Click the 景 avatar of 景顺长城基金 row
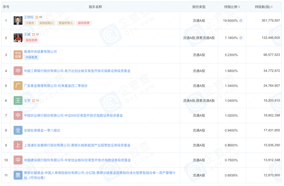Screen dimensions: 284x186 point(18,175)
